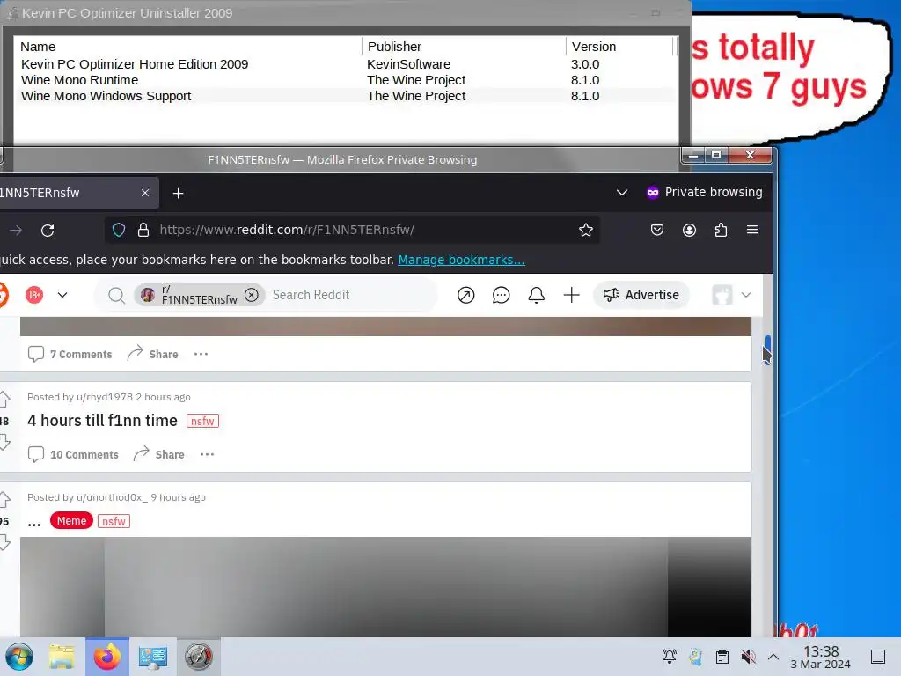Open more options next to 7 Comments
901x676 pixels.
coord(201,354)
